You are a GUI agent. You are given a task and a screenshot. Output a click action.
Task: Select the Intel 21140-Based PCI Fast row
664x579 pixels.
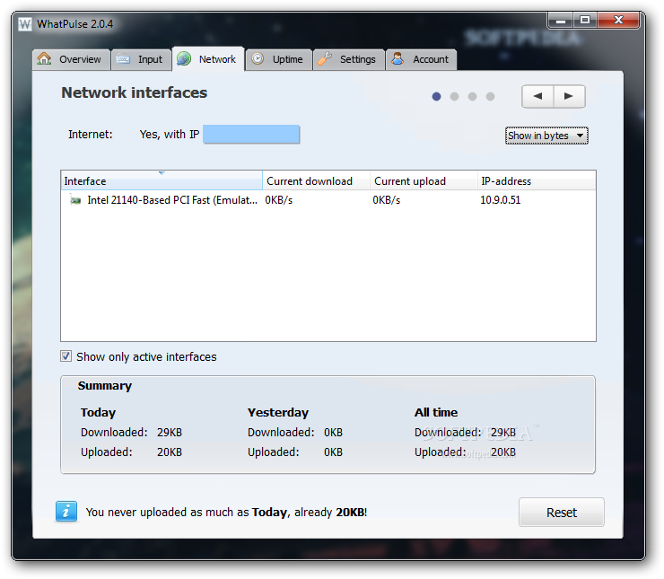point(328,200)
